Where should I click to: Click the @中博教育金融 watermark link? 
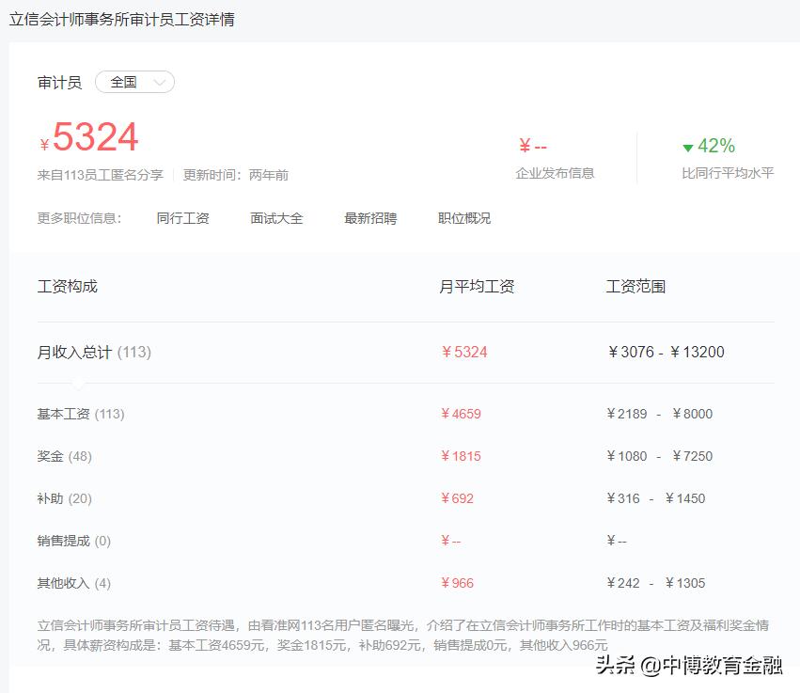coord(711,667)
